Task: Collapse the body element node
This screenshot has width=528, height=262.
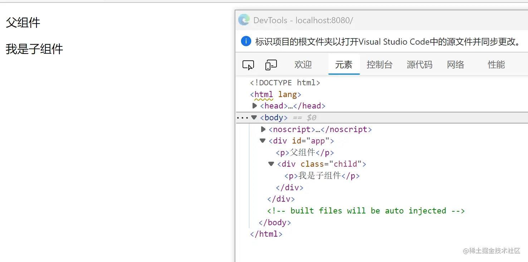Action: pos(254,117)
